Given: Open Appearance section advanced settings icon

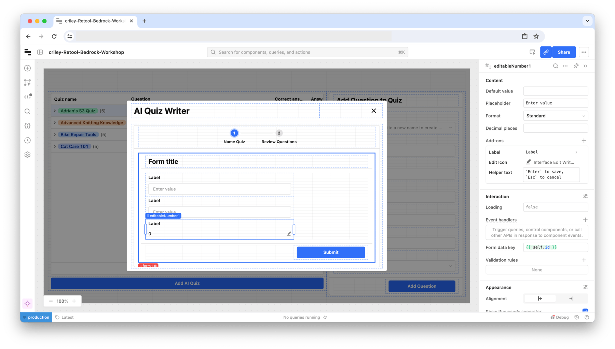Looking at the screenshot, I should 585,287.
